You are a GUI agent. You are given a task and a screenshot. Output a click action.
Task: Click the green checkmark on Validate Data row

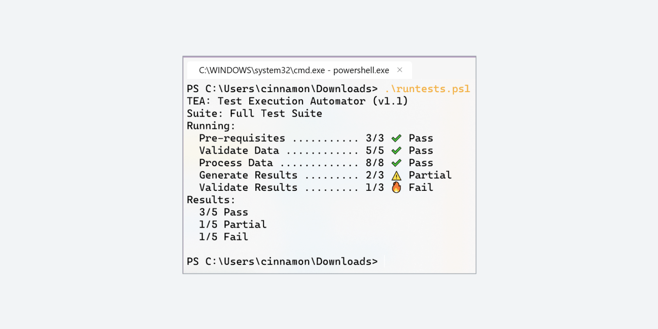click(397, 150)
